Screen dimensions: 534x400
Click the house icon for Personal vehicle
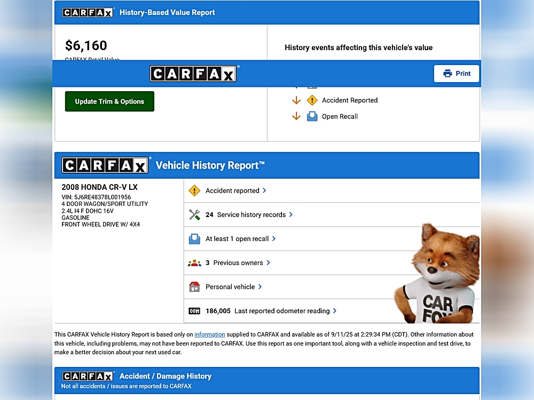[x=194, y=287]
